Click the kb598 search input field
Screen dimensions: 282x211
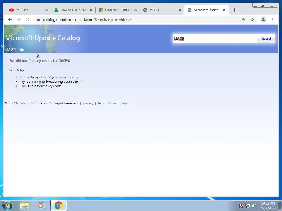(x=215, y=38)
